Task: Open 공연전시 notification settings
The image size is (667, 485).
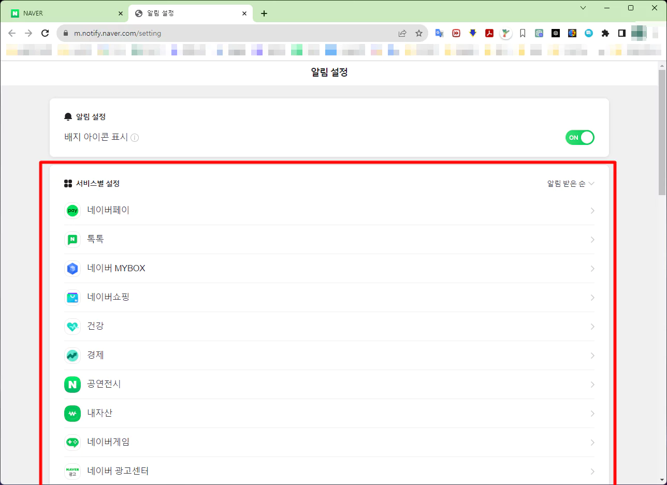Action: click(x=329, y=385)
